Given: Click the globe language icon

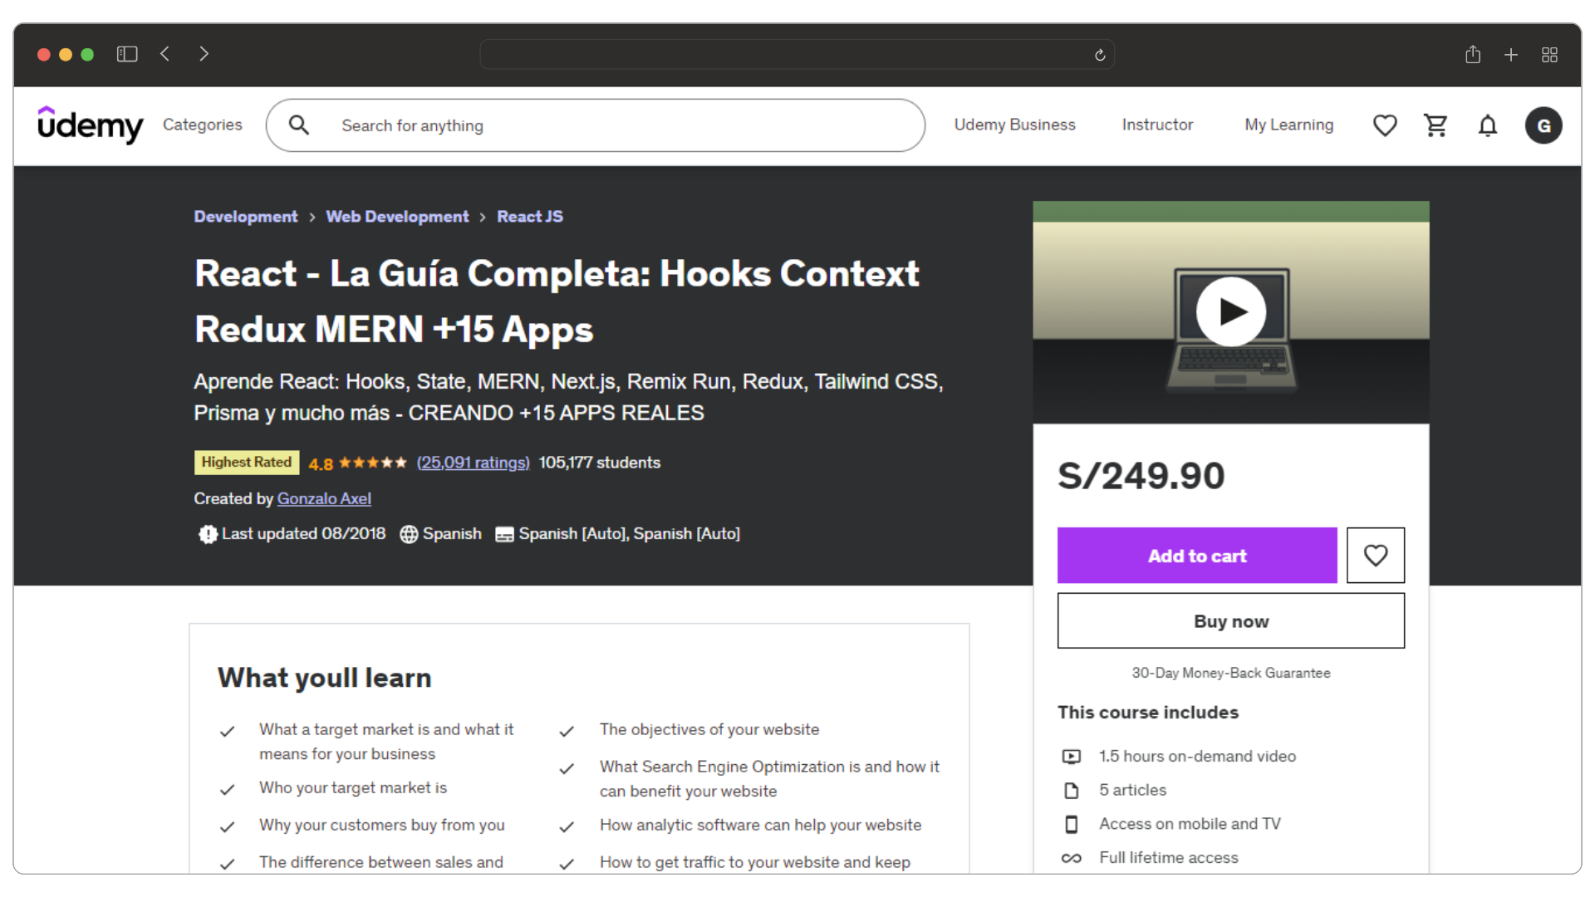Looking at the screenshot, I should 409,534.
